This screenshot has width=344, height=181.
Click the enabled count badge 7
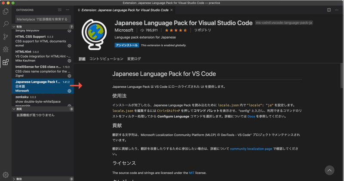click(x=71, y=27)
